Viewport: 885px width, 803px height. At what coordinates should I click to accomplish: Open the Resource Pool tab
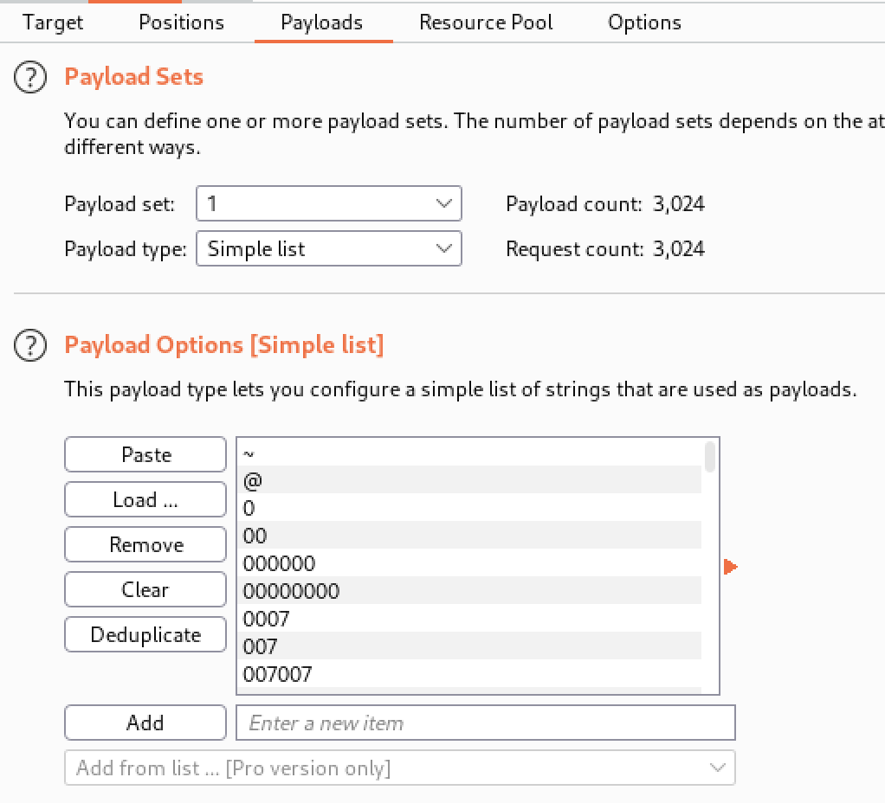pos(486,22)
